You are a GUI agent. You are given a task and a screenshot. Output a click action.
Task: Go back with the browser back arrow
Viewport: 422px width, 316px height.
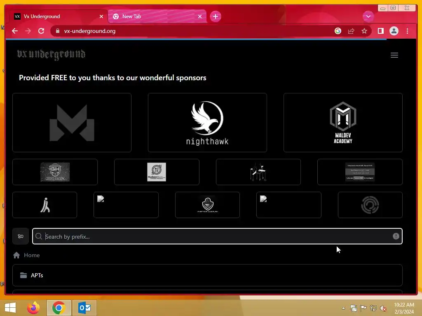click(x=15, y=31)
